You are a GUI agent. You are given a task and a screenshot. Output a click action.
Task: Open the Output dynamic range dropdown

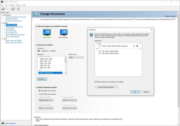70,108
